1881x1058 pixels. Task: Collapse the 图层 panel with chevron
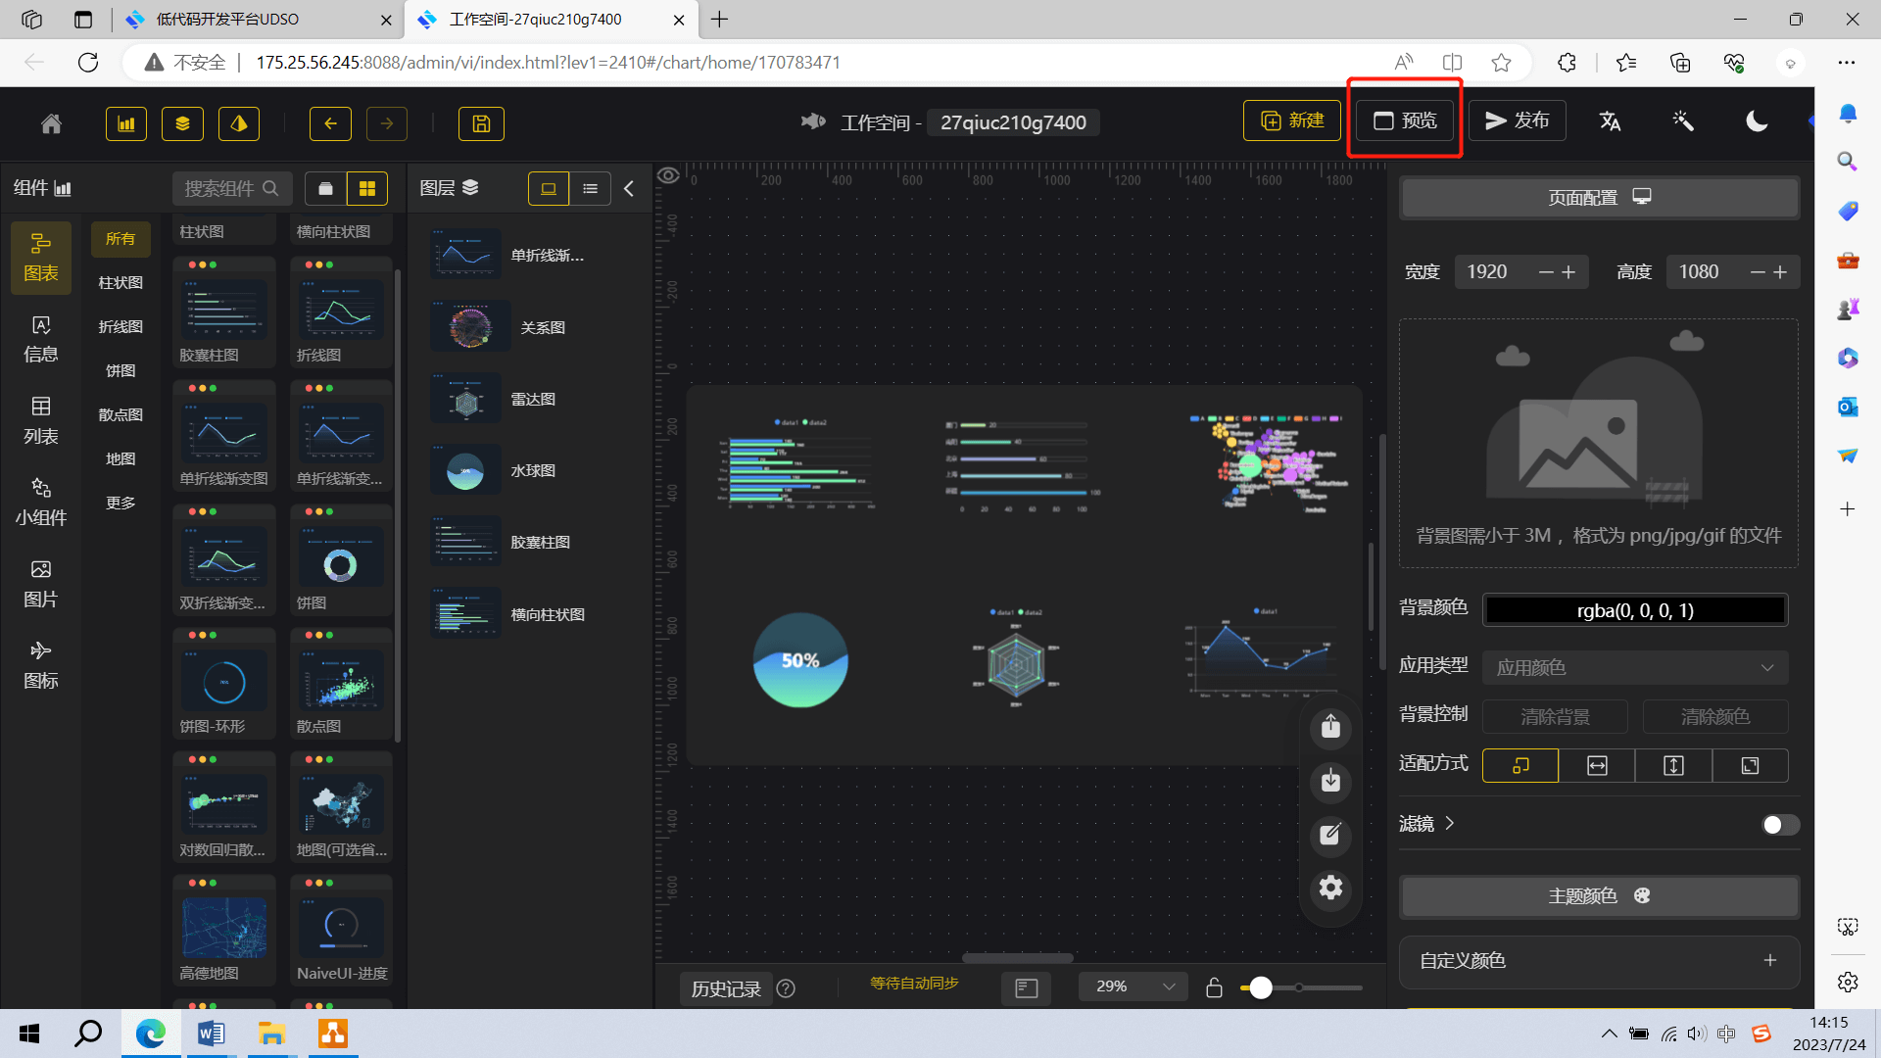pos(629,188)
